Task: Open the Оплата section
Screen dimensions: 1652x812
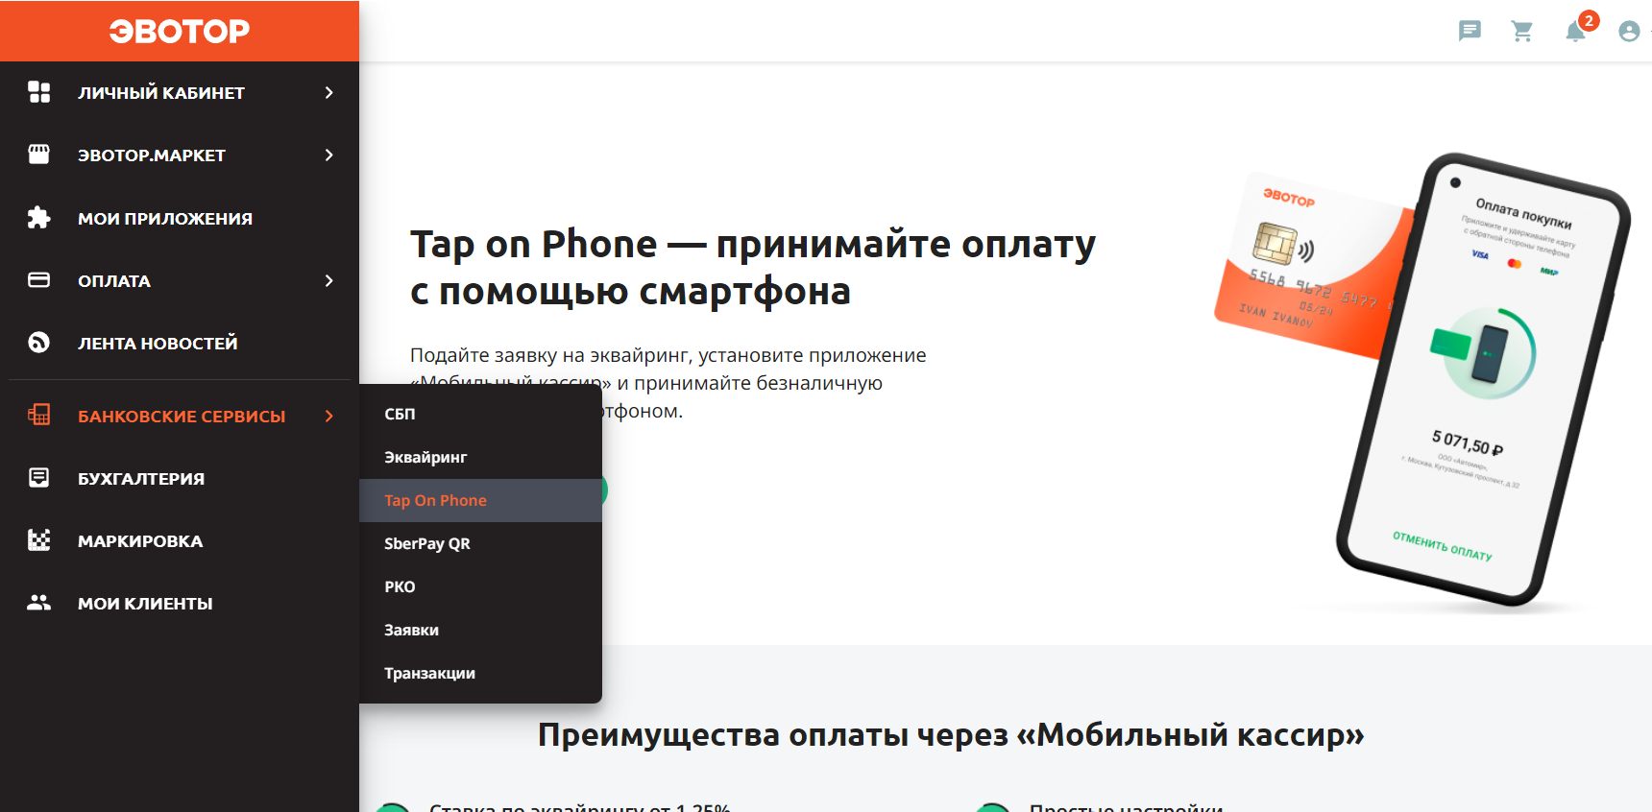Action: [114, 281]
